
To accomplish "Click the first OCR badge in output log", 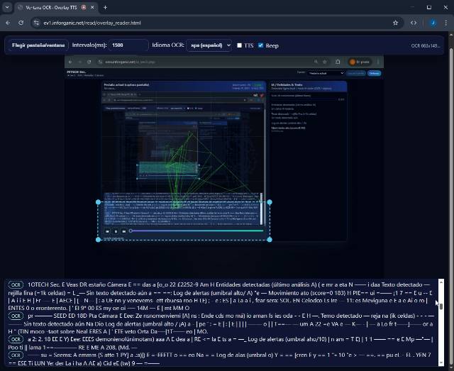I will click(16, 284).
